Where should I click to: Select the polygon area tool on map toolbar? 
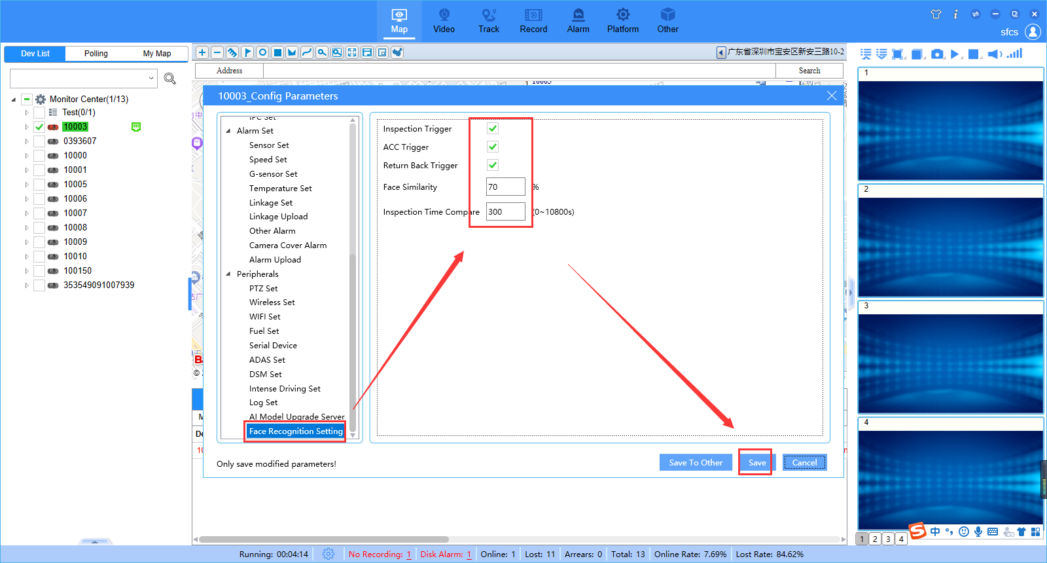[292, 52]
